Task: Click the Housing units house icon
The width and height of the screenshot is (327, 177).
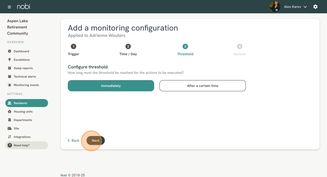Action: 10,112
